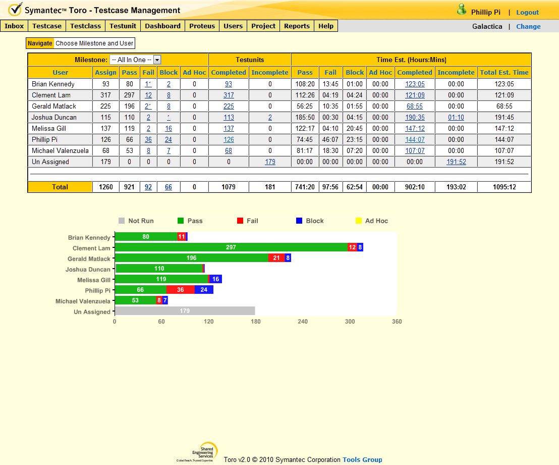
Task: Click Change link next to Galactica
Action: tap(528, 26)
